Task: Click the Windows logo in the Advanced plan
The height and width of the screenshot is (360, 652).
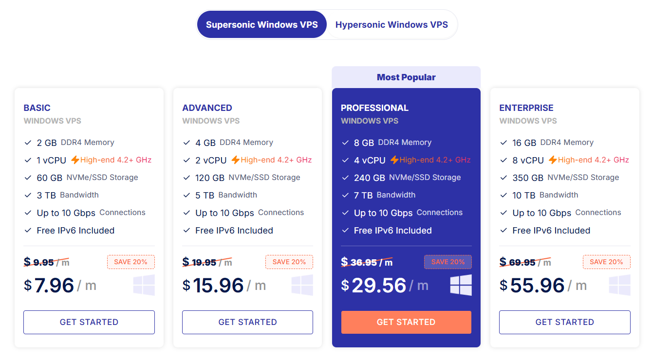Action: click(x=302, y=285)
